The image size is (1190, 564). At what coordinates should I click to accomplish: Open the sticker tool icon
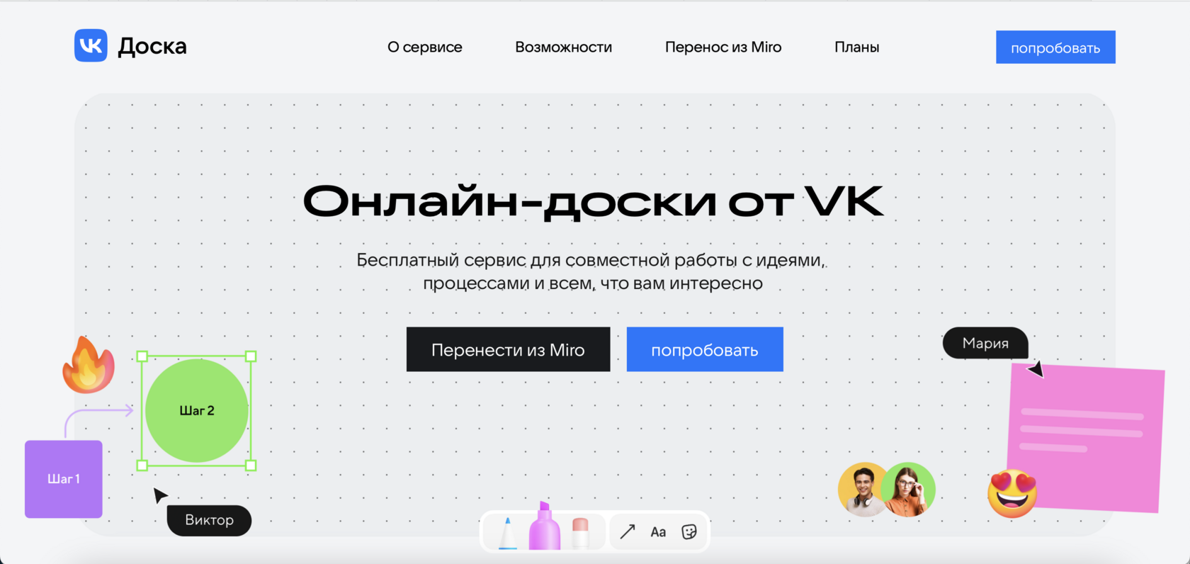click(689, 531)
